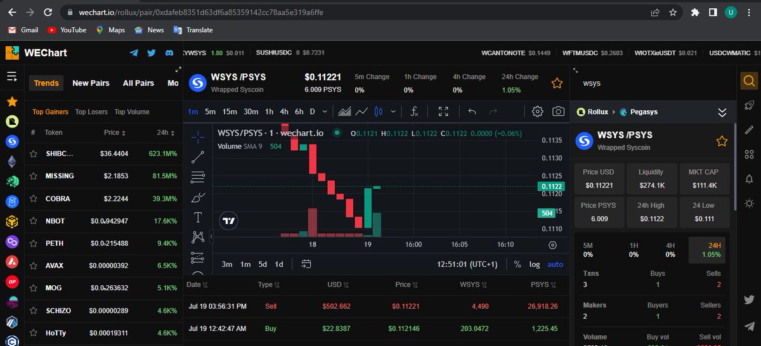This screenshot has height=346, width=761.
Task: Select candlestick chart style
Action: tap(380, 112)
